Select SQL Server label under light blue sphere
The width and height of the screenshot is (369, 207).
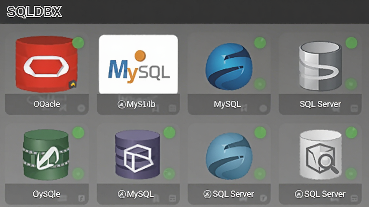pos(233,194)
